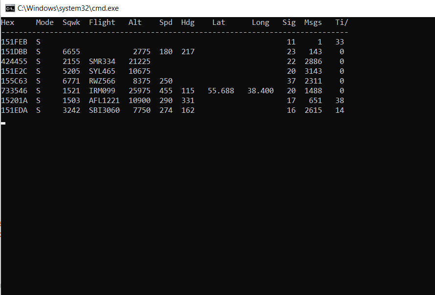Image resolution: width=435 pixels, height=295 pixels.
Task: Click the cmd.exe icon in title bar
Action: click(10, 8)
